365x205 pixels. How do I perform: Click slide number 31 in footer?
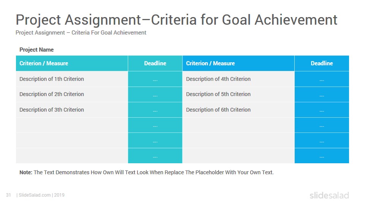pyautogui.click(x=8, y=195)
